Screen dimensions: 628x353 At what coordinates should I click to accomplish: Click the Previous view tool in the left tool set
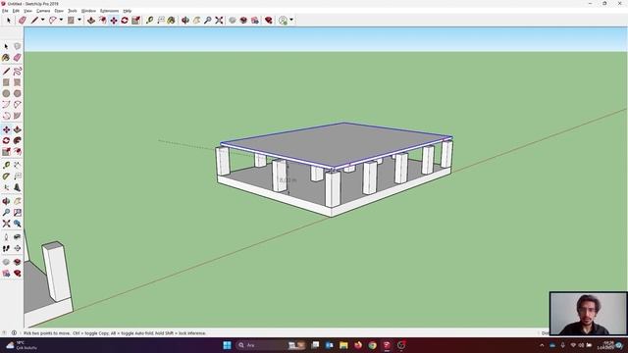click(x=18, y=224)
